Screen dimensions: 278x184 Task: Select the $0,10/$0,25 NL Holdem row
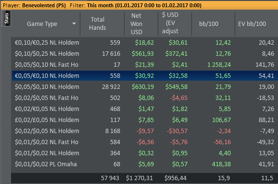tap(144, 54)
